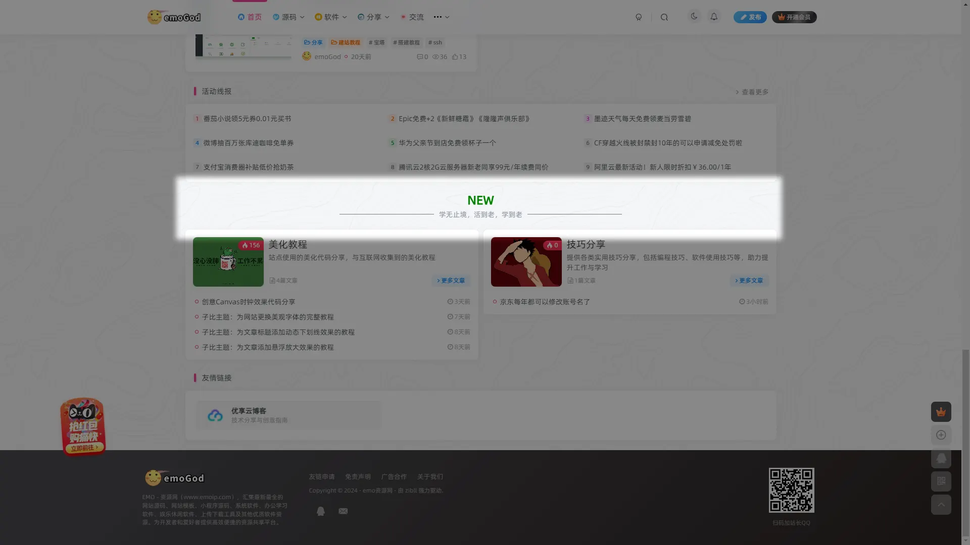
Task: Select the #ssh tag
Action: click(435, 42)
